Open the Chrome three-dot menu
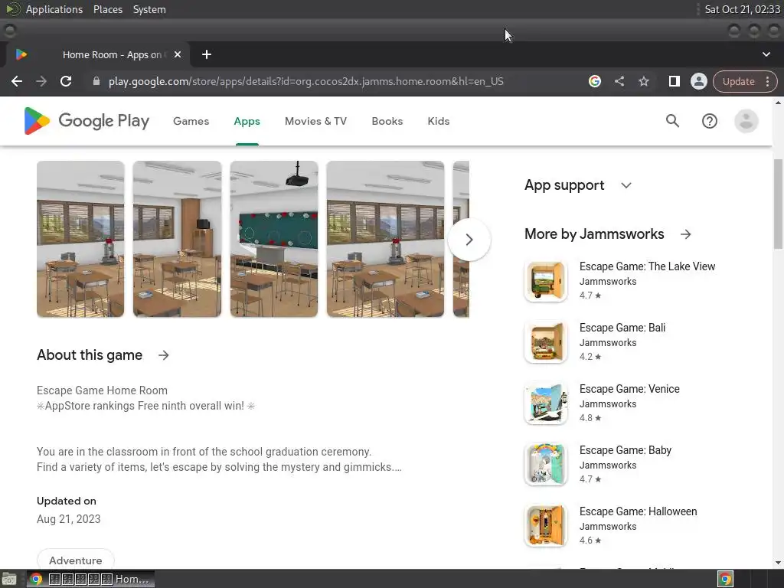Viewport: 784px width, 588px height. tap(767, 81)
